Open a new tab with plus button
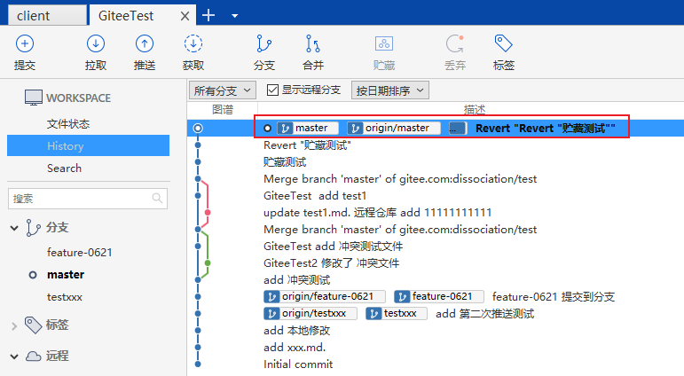Image resolution: width=684 pixels, height=376 pixels. [208, 15]
